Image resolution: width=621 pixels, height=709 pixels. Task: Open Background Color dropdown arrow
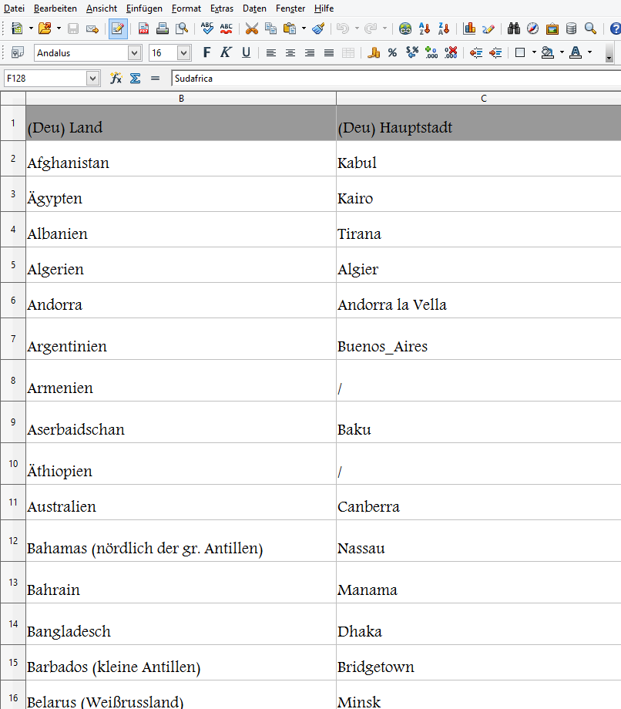click(562, 52)
